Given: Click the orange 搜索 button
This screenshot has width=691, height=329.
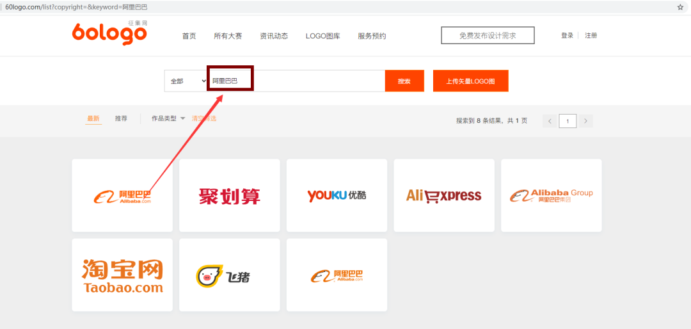Looking at the screenshot, I should 404,81.
